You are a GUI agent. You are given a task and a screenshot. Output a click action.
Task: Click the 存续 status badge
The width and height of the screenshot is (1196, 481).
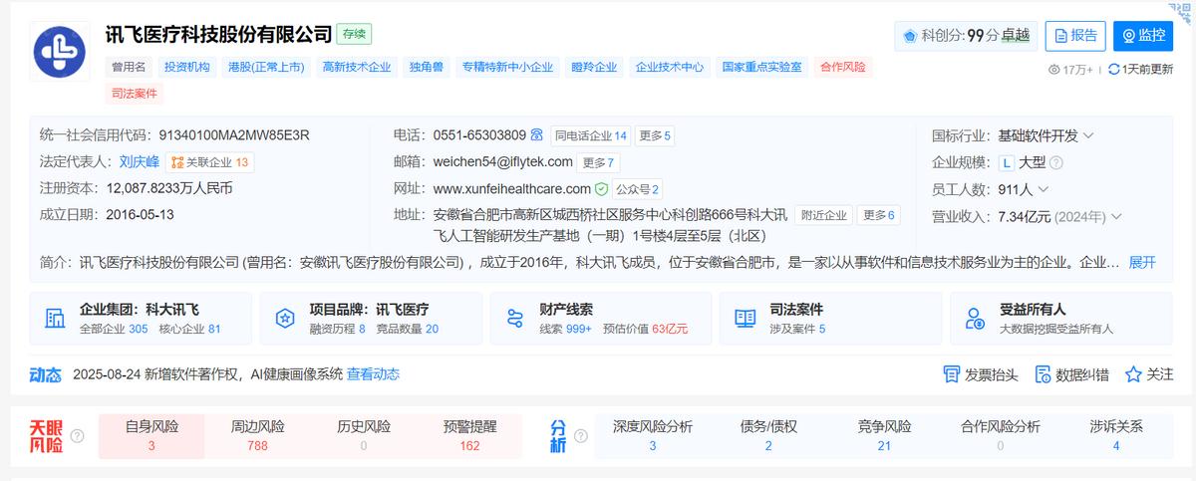pos(354,34)
